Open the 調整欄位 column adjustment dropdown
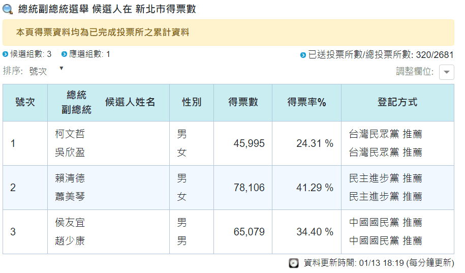This screenshot has width=465, height=273. tap(447, 72)
